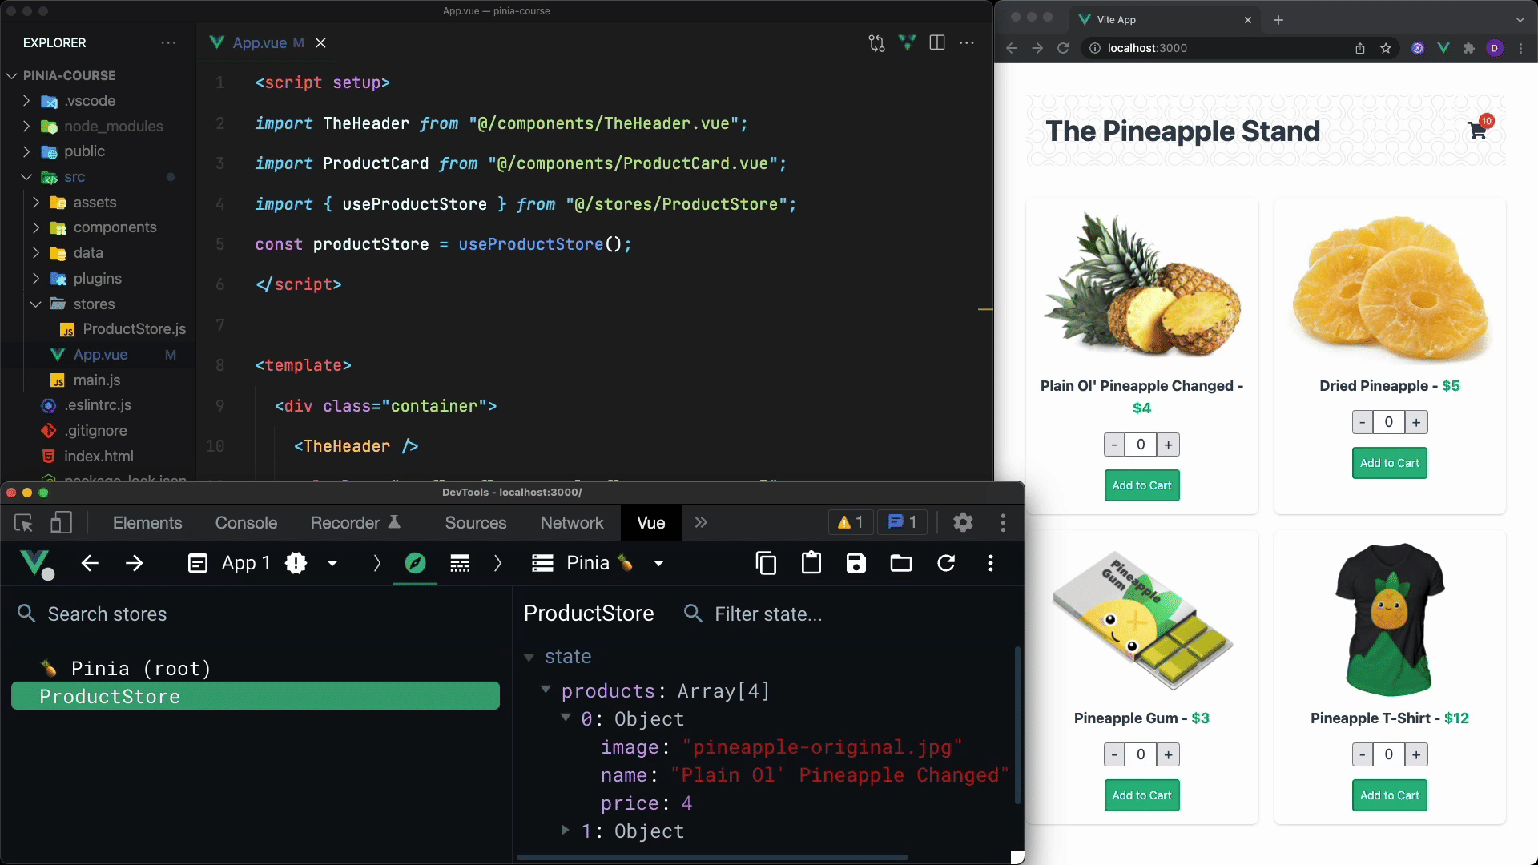The width and height of the screenshot is (1538, 865).
Task: Open the shopping cart icon on the page
Action: click(1478, 131)
